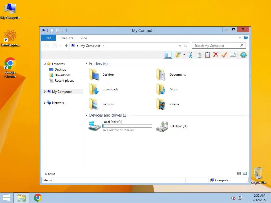271x203 pixels.
Task: Open the File ribbon tab
Action: coord(49,38)
